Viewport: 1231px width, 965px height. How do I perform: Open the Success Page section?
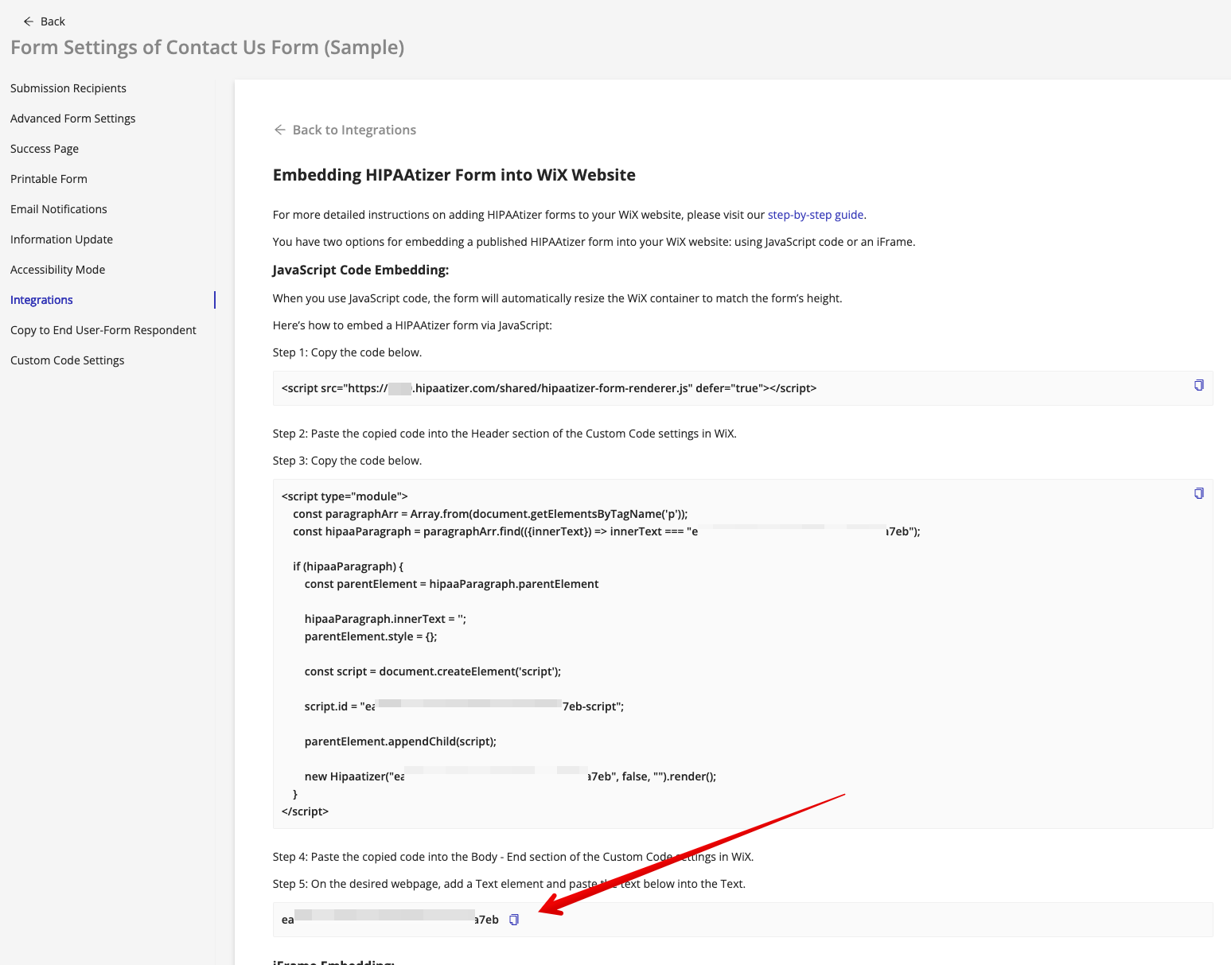[45, 149]
